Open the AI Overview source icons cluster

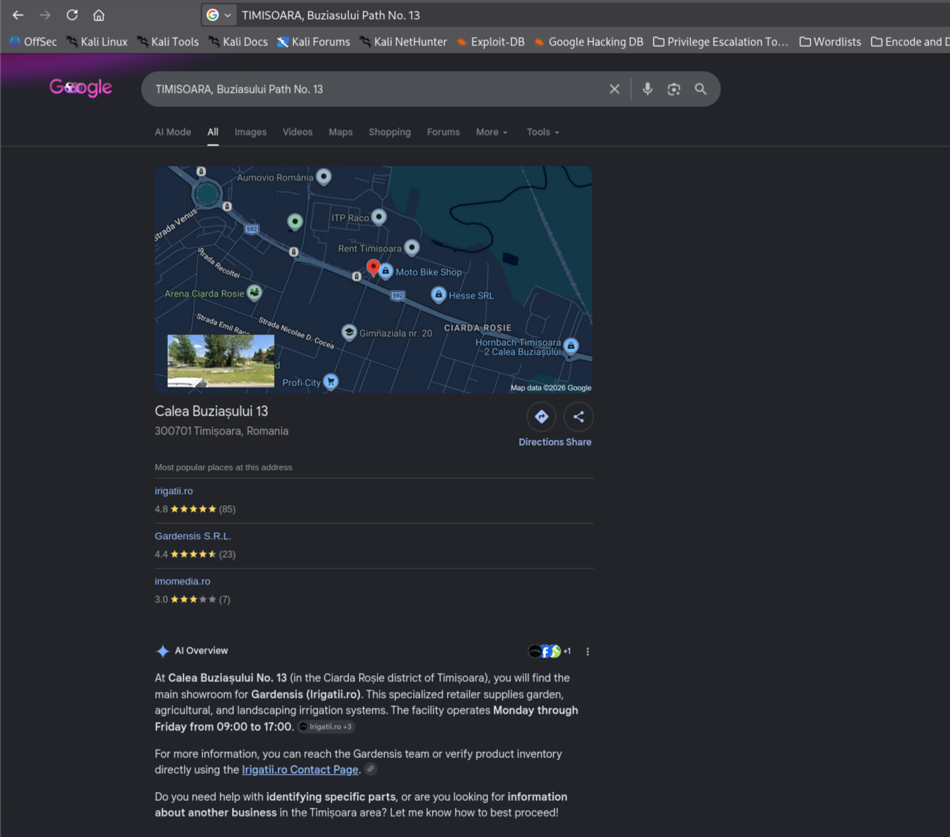pos(550,651)
